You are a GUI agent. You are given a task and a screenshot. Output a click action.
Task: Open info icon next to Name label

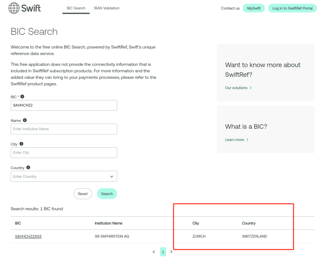click(25, 120)
